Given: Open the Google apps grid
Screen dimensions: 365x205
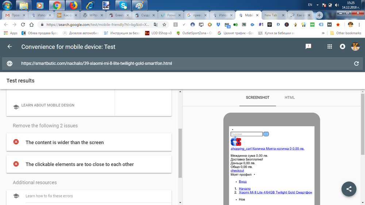Looking at the screenshot, I should 330,47.
